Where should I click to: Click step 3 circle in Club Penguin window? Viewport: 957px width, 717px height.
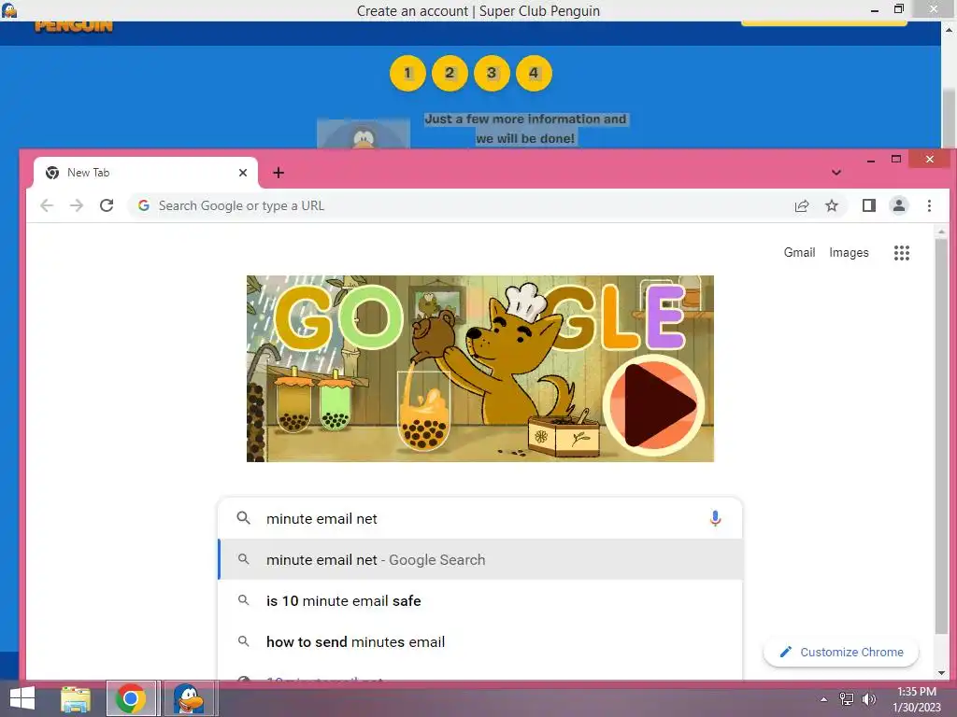(x=492, y=73)
